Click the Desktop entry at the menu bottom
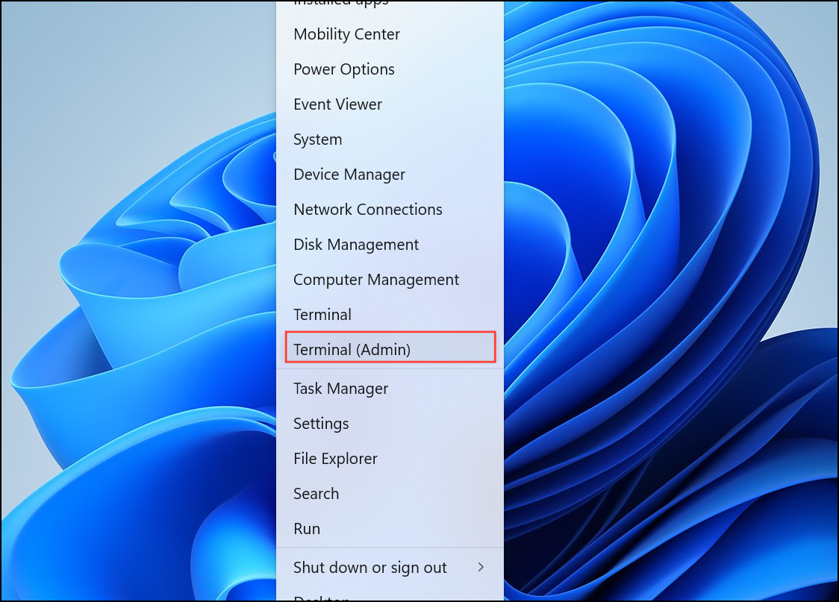The height and width of the screenshot is (602, 839). [x=322, y=598]
